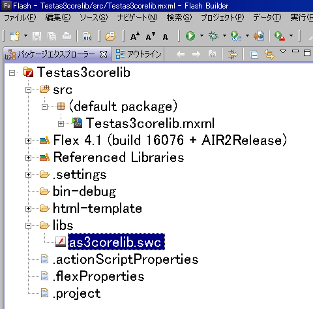The image size is (313, 309).
Task: Click the binary 010 build icon
Action: [x=87, y=36]
